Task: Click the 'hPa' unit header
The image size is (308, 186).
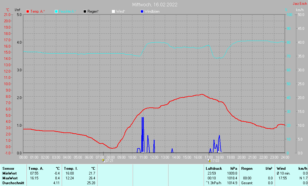Action: point(234,169)
